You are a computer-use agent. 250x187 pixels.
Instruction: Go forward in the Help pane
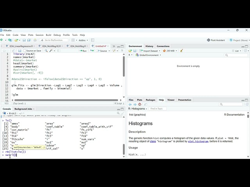[x=135, y=104]
